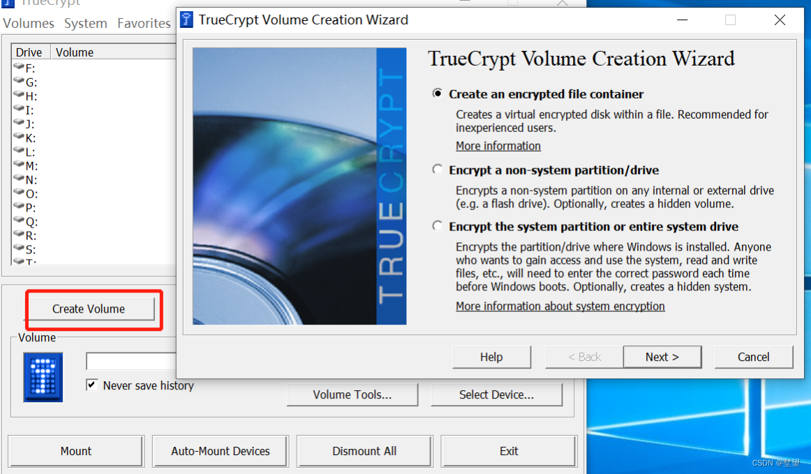Click the volume path input field
This screenshot has width=811, height=474.
click(x=131, y=361)
